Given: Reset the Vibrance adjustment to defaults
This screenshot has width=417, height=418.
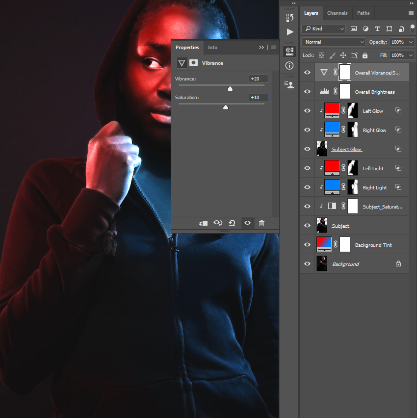Looking at the screenshot, I should pos(232,223).
